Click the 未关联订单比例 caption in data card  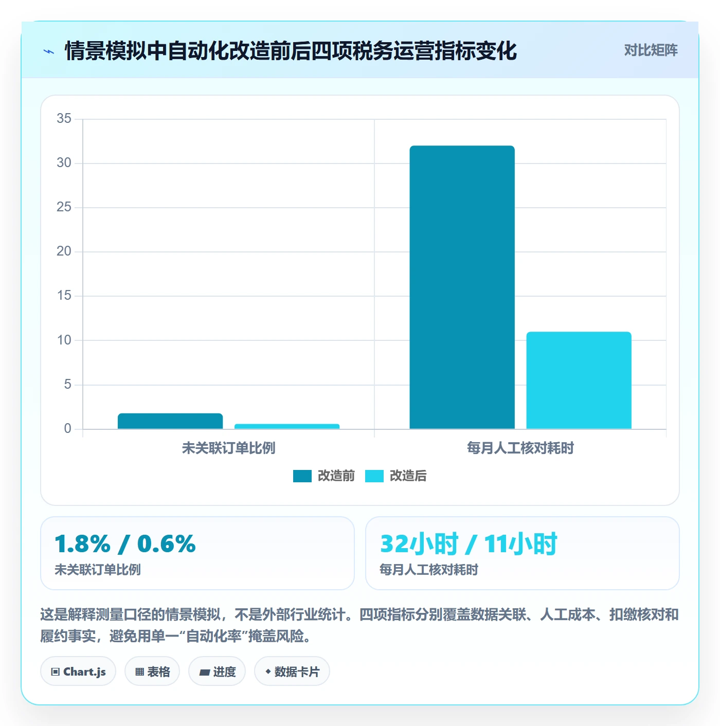(x=98, y=570)
